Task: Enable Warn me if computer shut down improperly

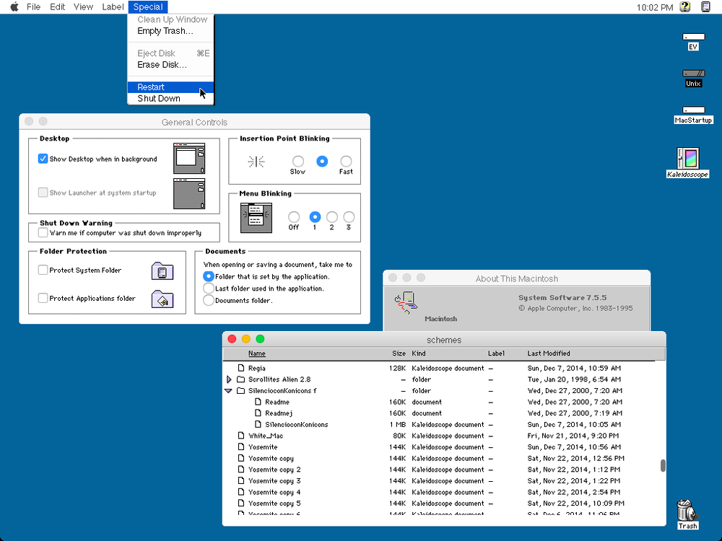Action: (x=43, y=233)
